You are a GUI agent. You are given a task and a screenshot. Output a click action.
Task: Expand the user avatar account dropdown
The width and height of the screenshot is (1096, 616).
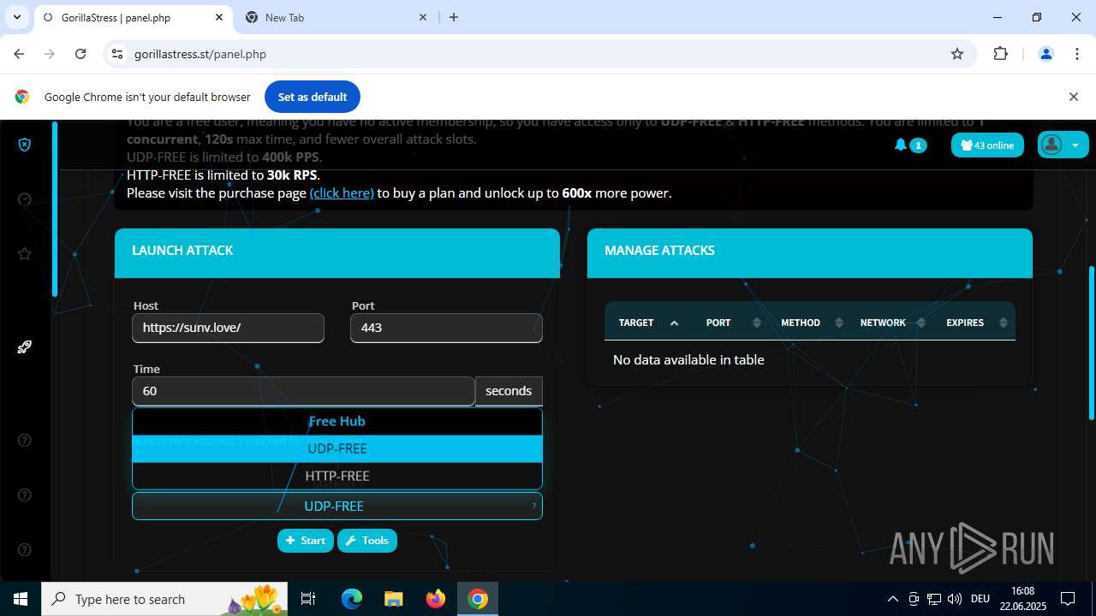tap(1063, 145)
